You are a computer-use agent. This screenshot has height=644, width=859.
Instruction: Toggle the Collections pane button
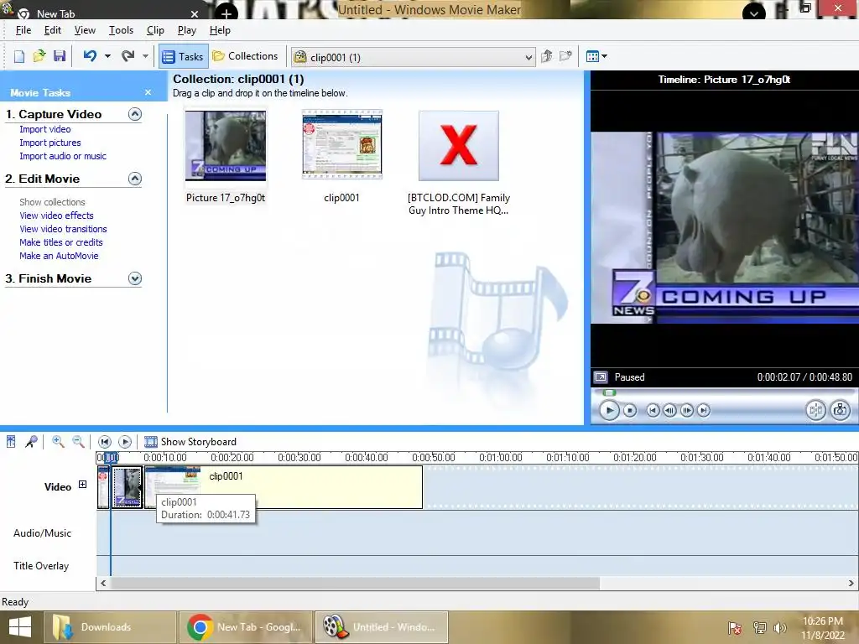coord(246,56)
